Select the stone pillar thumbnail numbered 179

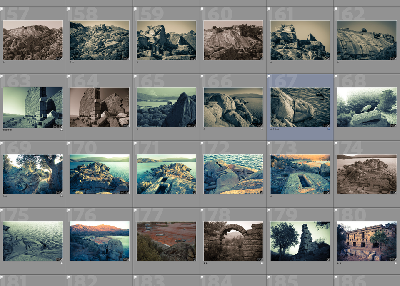click(x=300, y=241)
